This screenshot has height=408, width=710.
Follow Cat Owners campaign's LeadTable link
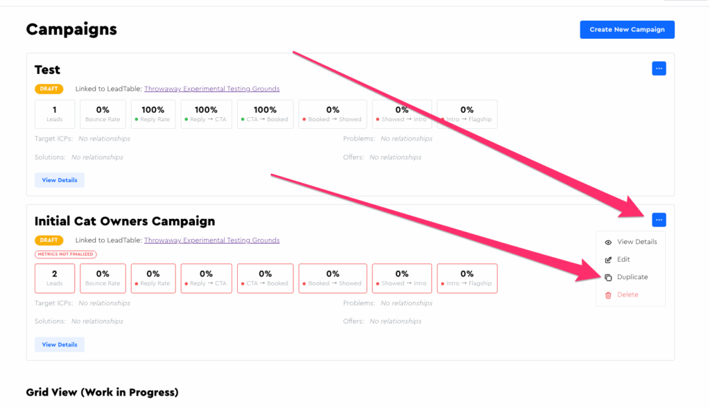click(211, 240)
